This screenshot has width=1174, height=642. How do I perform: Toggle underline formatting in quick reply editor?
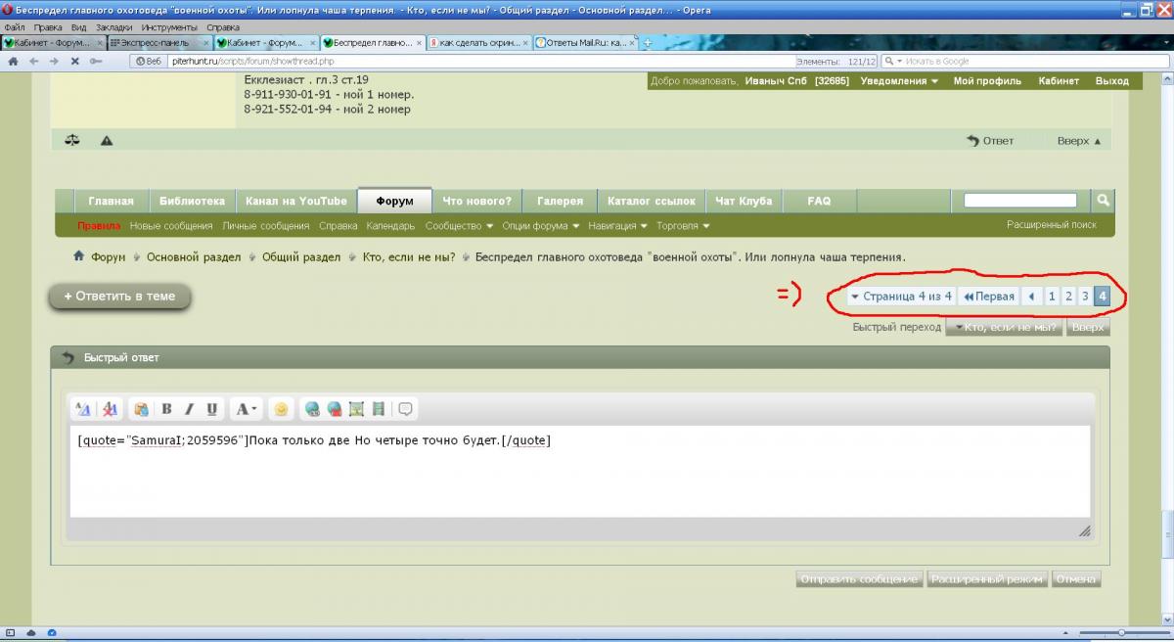pos(211,409)
